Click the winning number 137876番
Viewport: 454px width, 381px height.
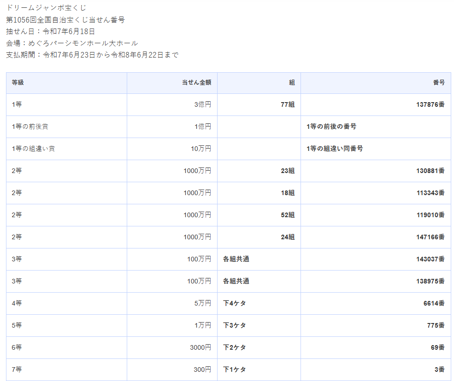(x=430, y=104)
